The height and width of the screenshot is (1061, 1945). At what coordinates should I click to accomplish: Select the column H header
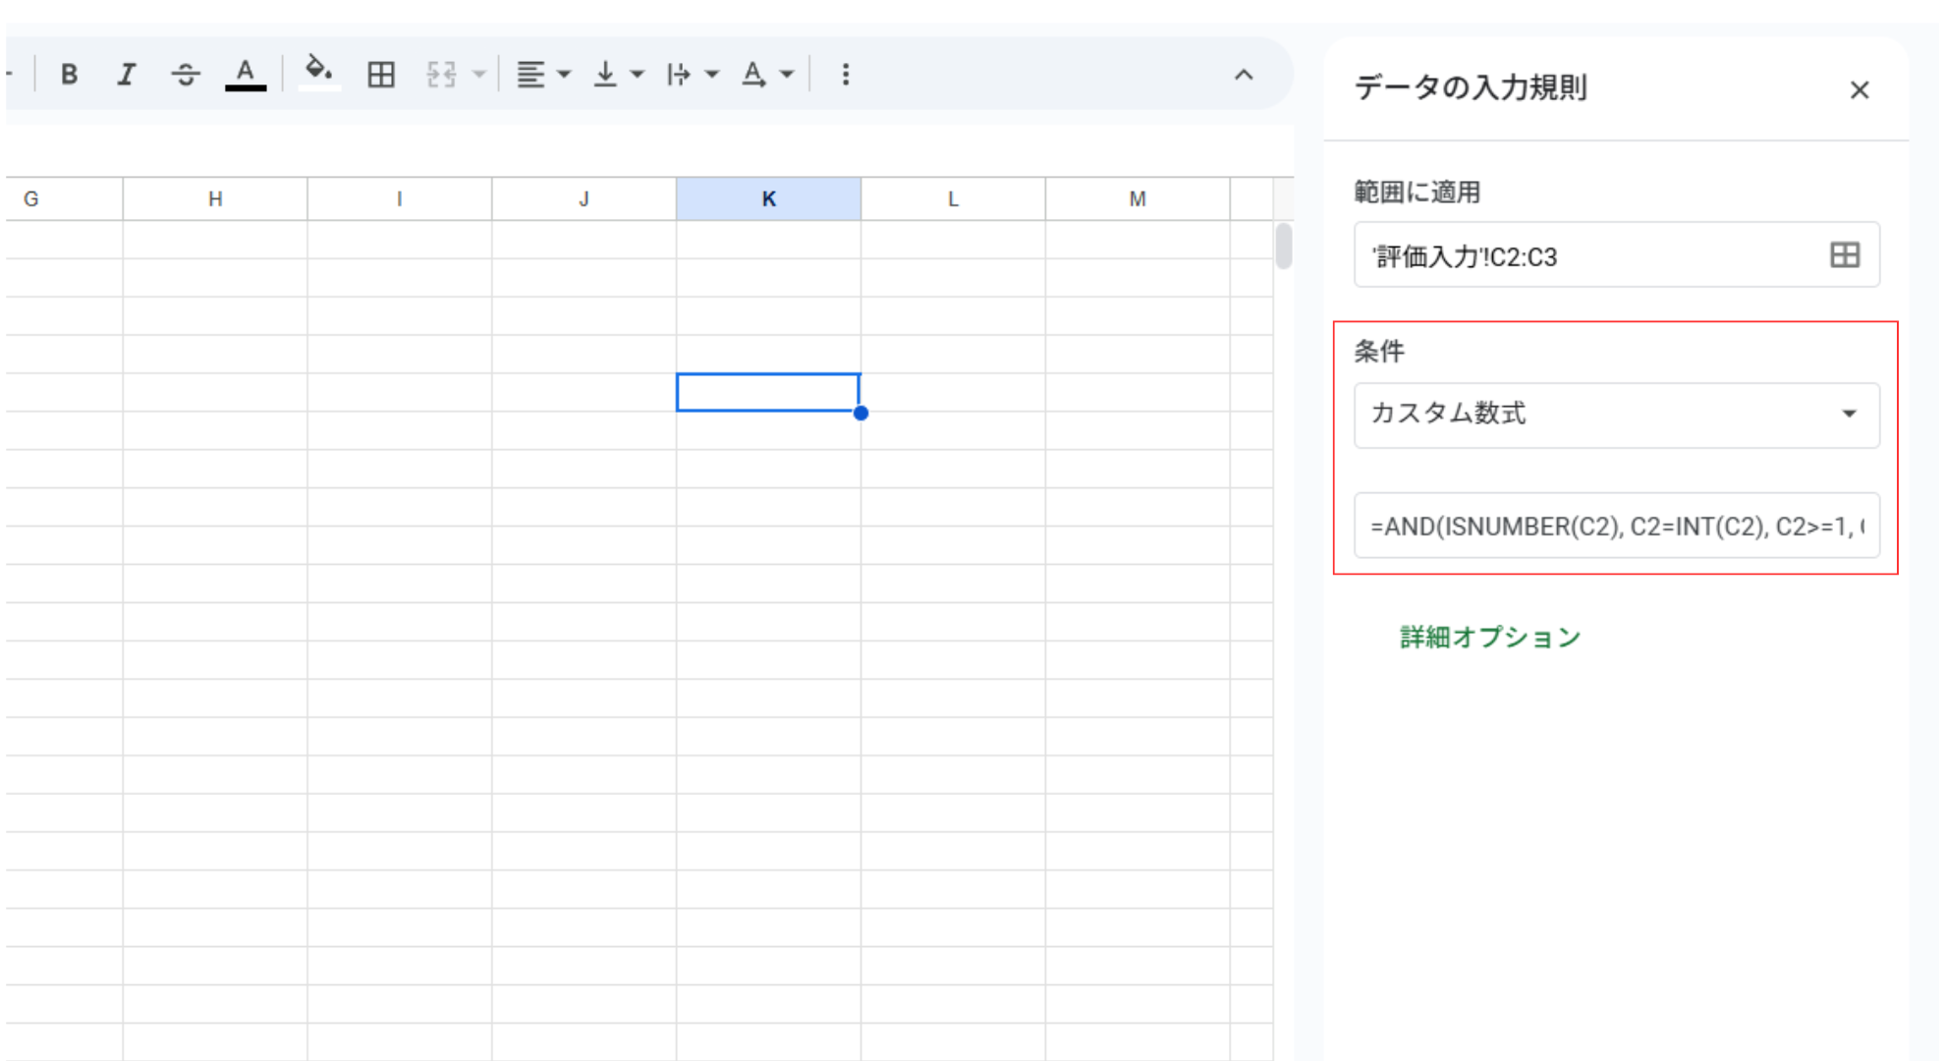coord(215,199)
